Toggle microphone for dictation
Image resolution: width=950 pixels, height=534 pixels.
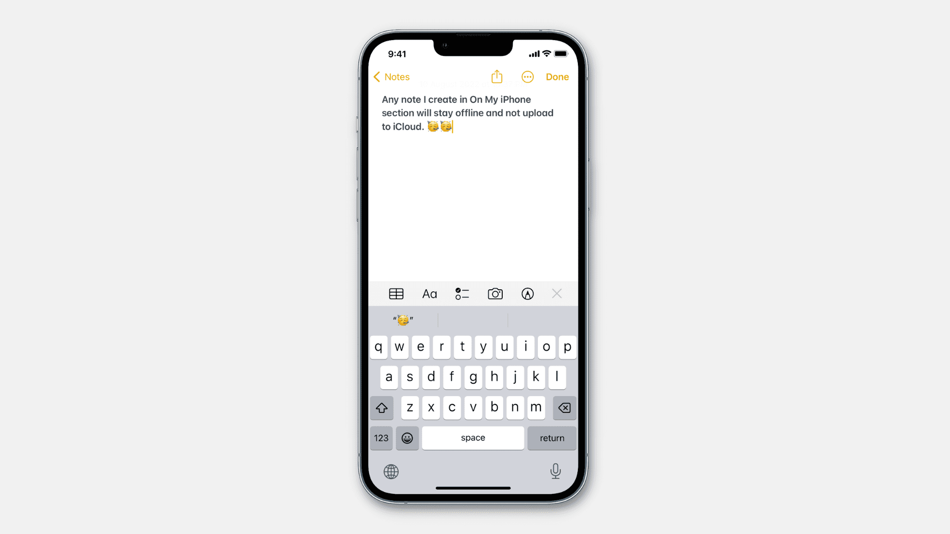coord(555,471)
